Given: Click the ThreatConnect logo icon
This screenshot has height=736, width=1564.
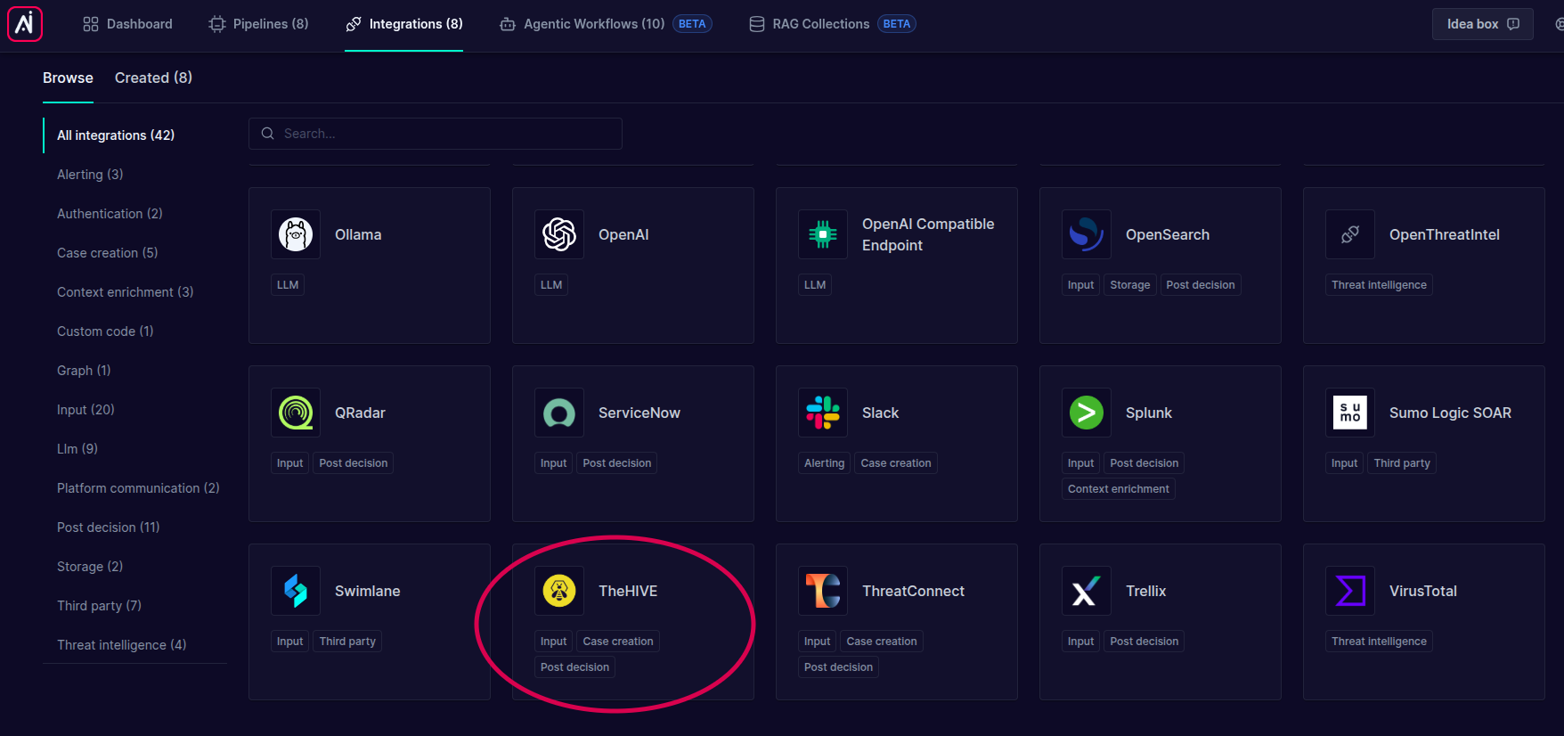Looking at the screenshot, I should [823, 591].
